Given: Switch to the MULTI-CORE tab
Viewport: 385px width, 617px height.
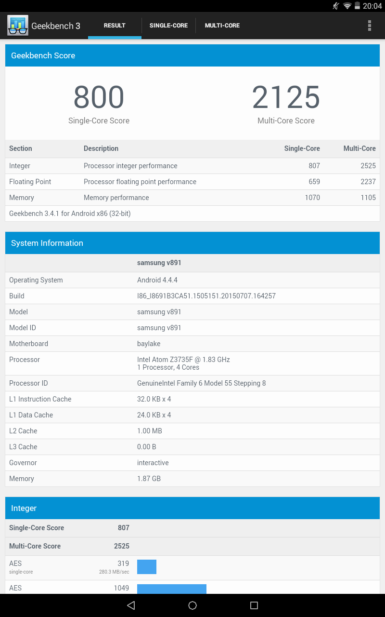Looking at the screenshot, I should pyautogui.click(x=222, y=26).
